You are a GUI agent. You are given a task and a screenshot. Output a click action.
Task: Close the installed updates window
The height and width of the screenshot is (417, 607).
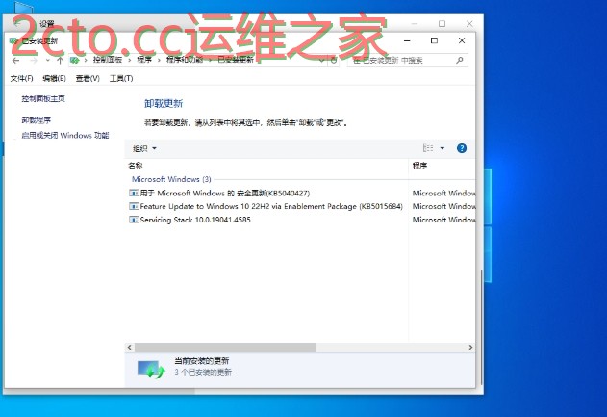tap(462, 40)
